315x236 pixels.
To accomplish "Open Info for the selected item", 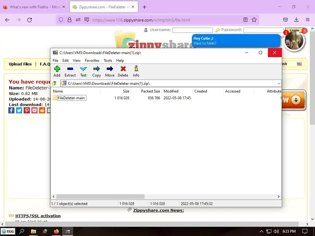I will [136, 71].
